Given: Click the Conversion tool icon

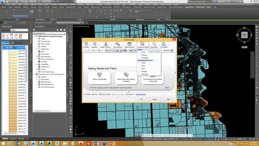Looking at the screenshot, I should tap(164, 44).
